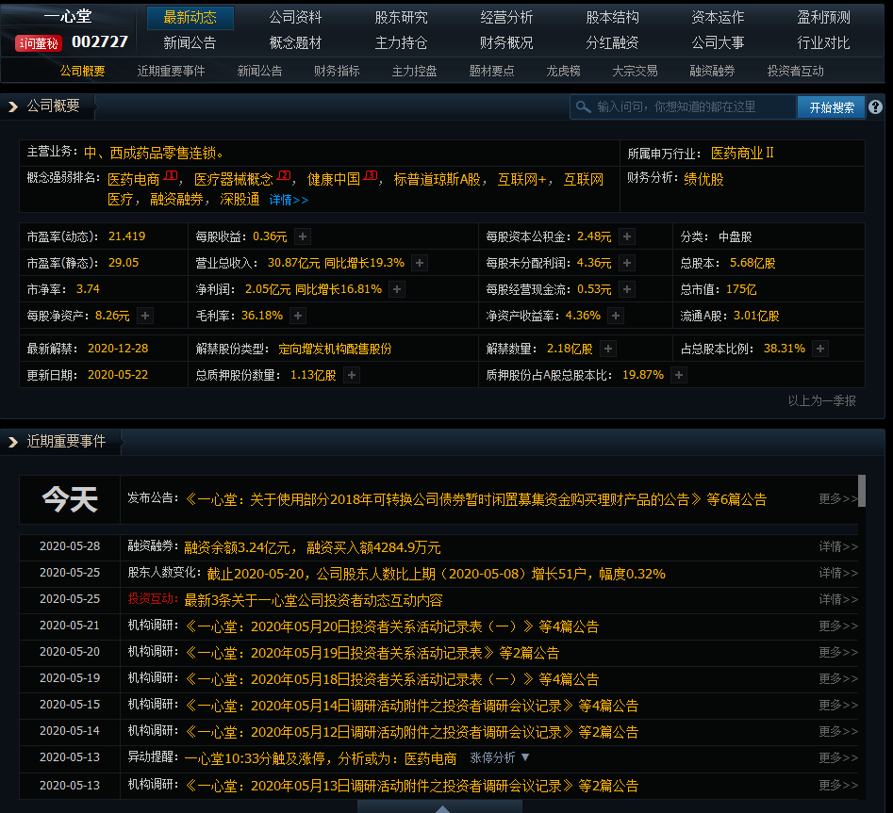Click 更多>> on the 2020-05-15 机构调研 row
The image size is (893, 813).
pyautogui.click(x=837, y=706)
